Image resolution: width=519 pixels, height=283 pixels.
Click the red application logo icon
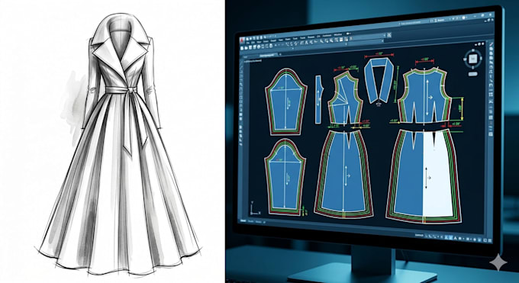[242, 40]
